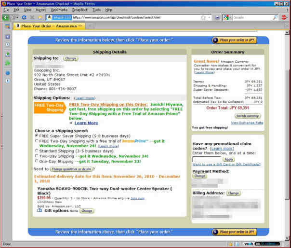Image resolution: width=291 pixels, height=248 pixels.
Task: Open the Tools menu
Action: pyautogui.click(x=96, y=10)
